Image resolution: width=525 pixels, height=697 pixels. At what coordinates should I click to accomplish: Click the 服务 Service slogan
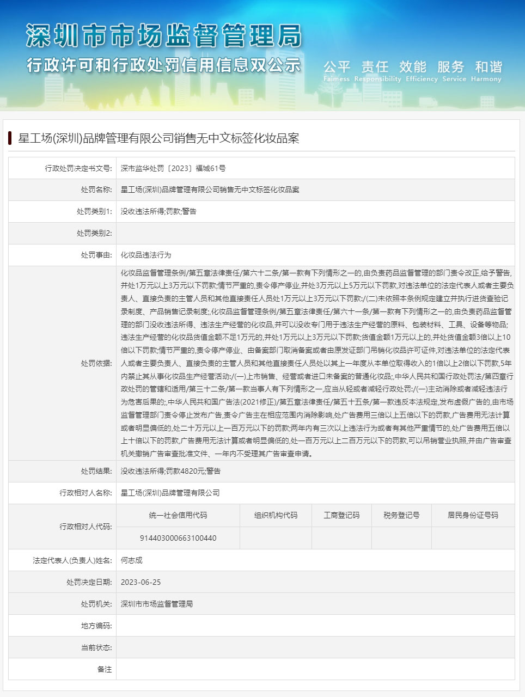click(x=454, y=71)
